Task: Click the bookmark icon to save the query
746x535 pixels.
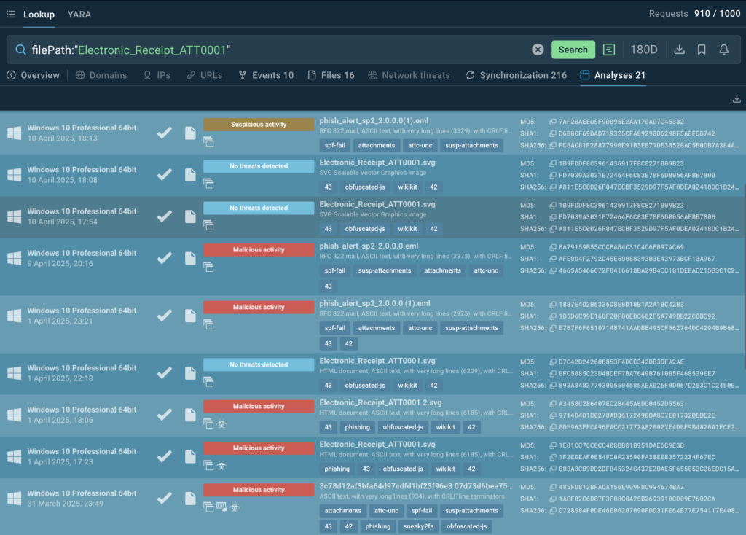Action: [702, 50]
